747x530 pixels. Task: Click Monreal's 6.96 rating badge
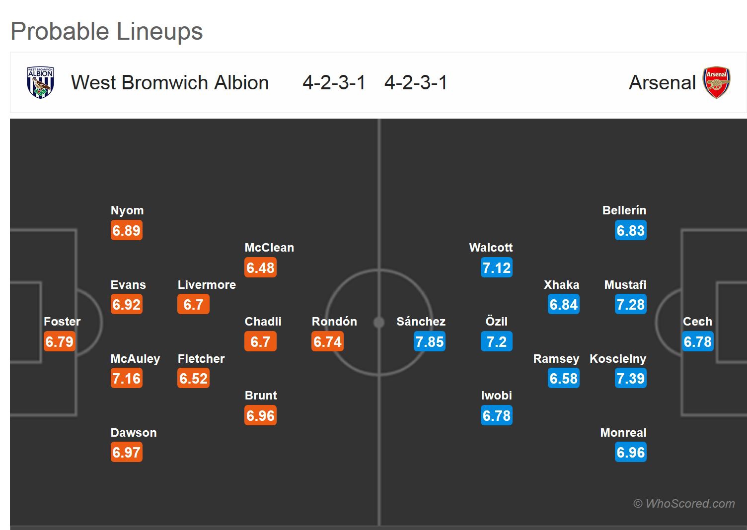coord(630,453)
